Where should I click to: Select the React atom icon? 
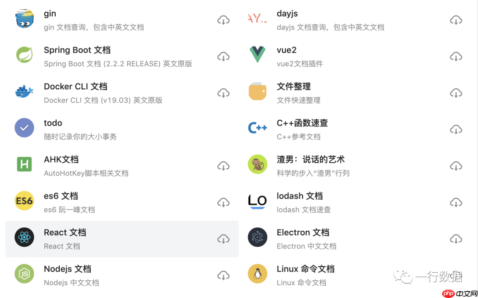click(24, 238)
